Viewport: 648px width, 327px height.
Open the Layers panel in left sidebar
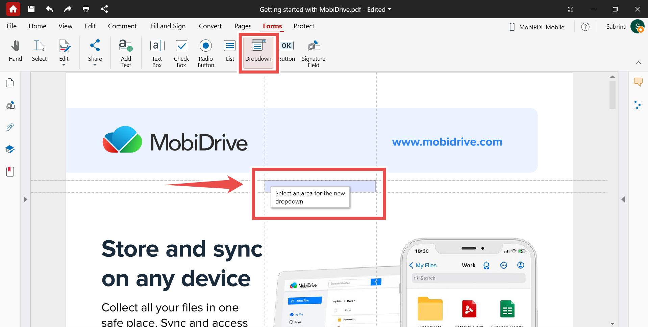[10, 149]
